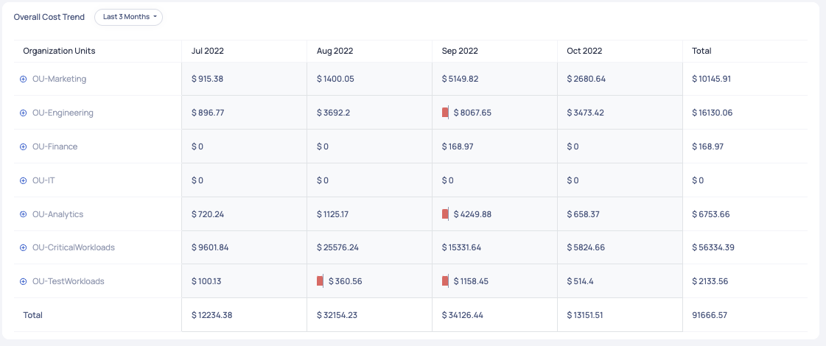826x346 pixels.
Task: Select the Sep 2022 column header
Action: coord(460,52)
